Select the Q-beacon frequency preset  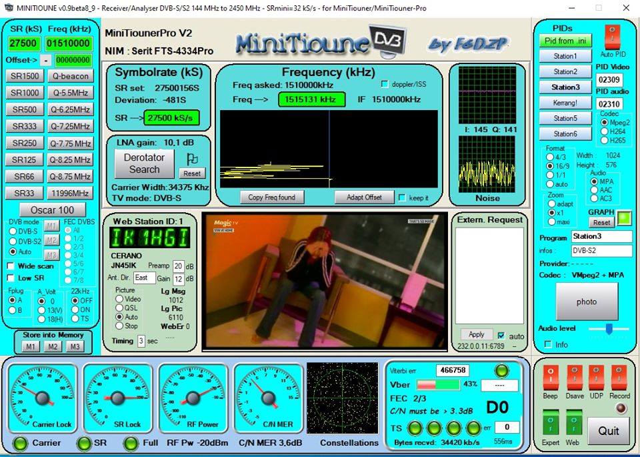70,76
